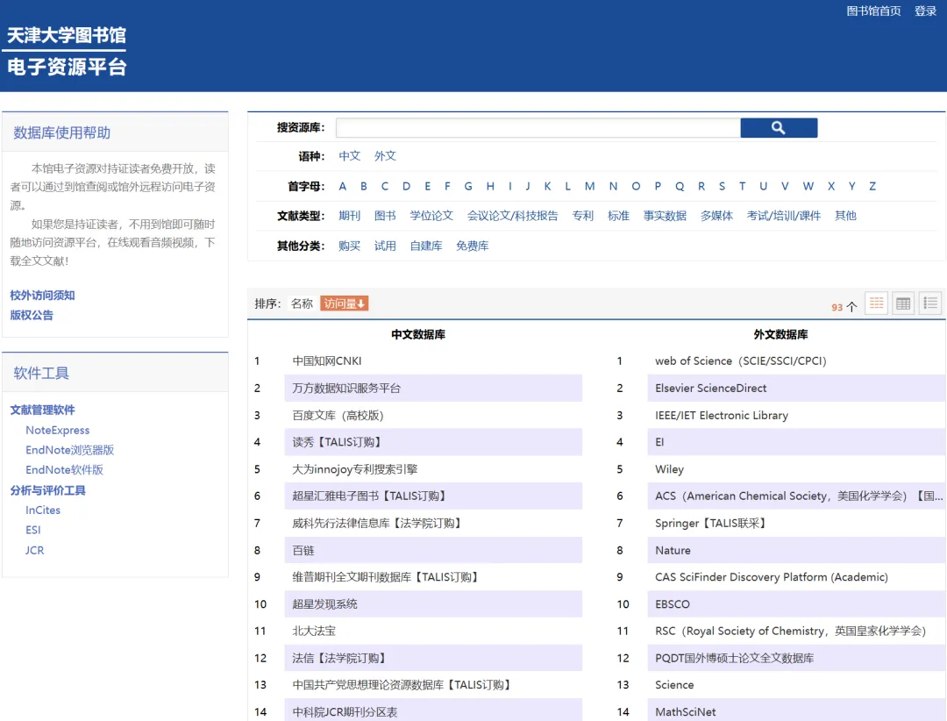
Task: Filter databases by initial letter M
Action: [x=589, y=186]
